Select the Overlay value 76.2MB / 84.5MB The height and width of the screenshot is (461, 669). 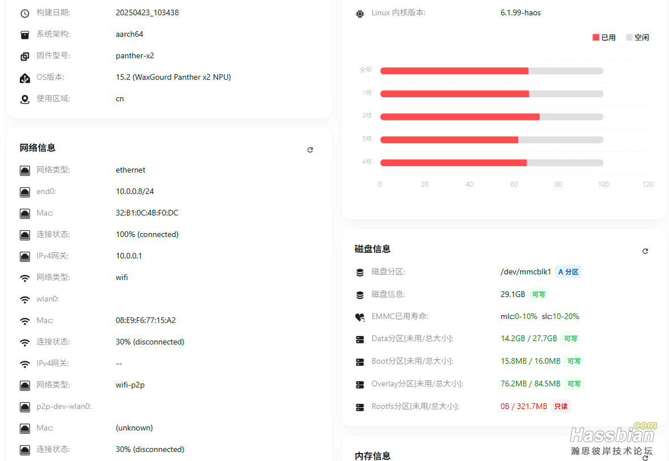pyautogui.click(x=530, y=384)
